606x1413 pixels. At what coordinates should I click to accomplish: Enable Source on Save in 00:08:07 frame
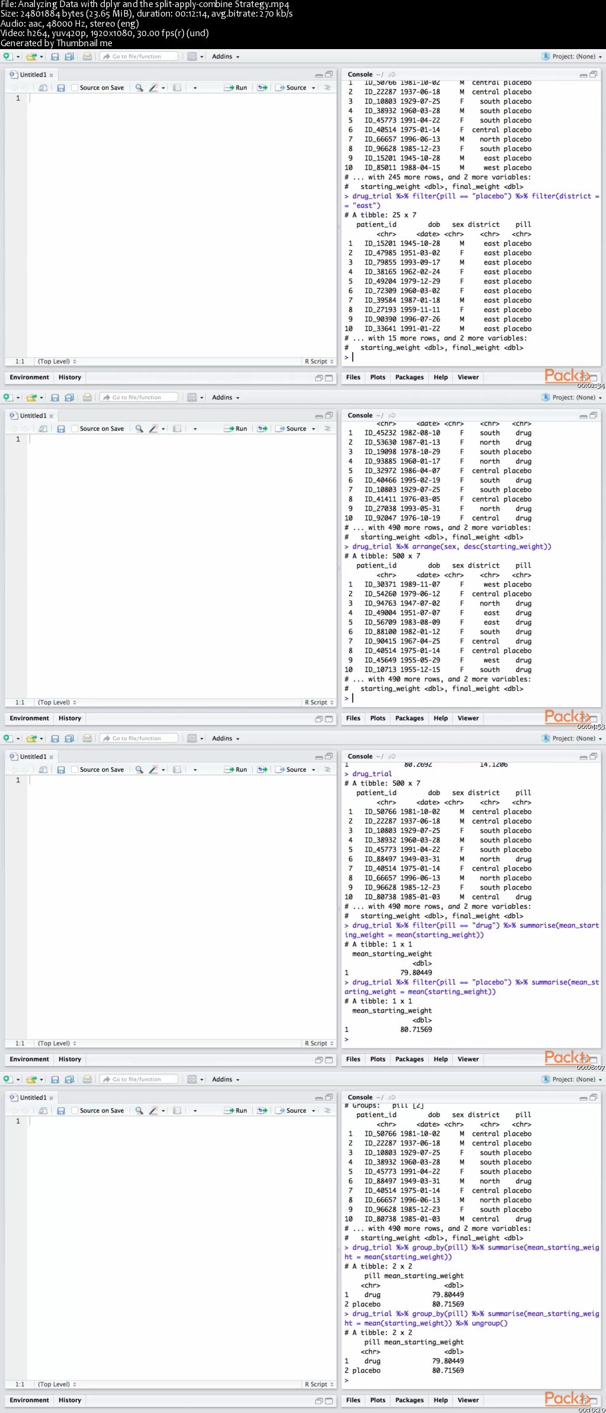[75, 770]
